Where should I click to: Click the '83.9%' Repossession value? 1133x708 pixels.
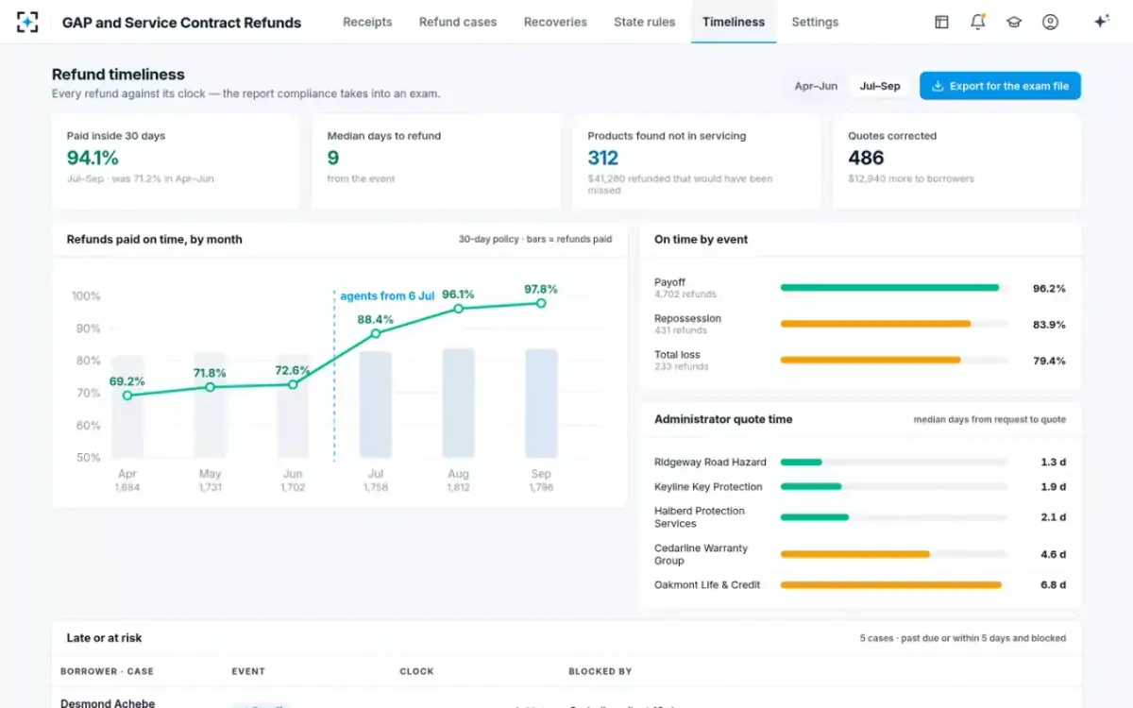(x=1049, y=325)
